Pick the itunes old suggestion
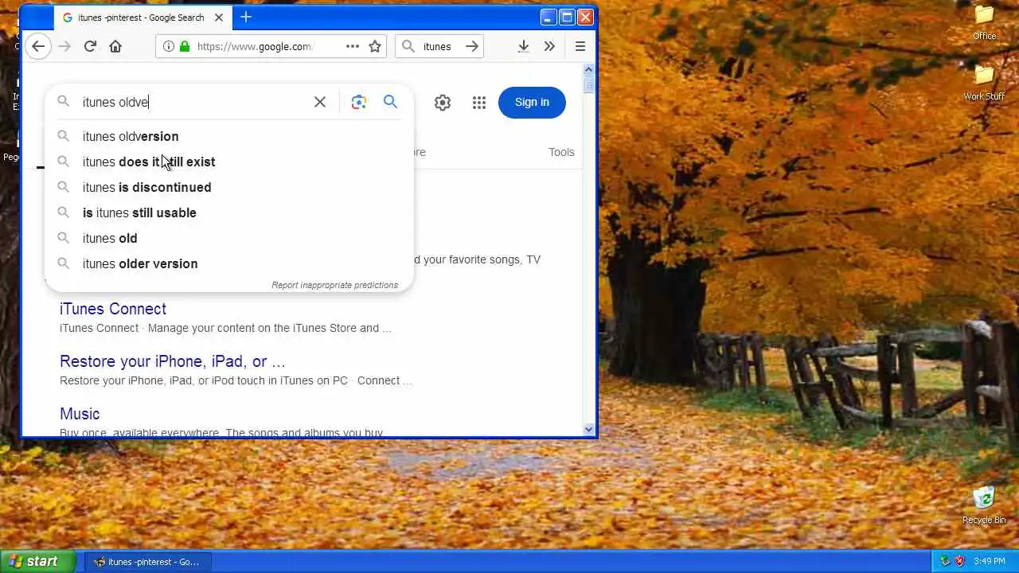Image resolution: width=1019 pixels, height=573 pixels. (x=229, y=238)
